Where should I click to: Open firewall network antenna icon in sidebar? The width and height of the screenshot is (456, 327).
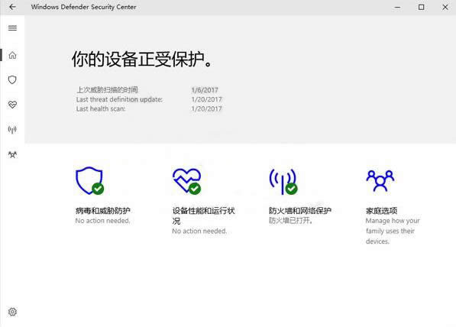click(x=12, y=129)
